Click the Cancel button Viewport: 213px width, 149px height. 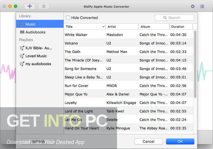(x=148, y=142)
